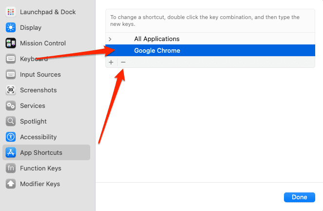Remove selected shortcut with minus button
The height and width of the screenshot is (211, 323).
[x=123, y=62]
